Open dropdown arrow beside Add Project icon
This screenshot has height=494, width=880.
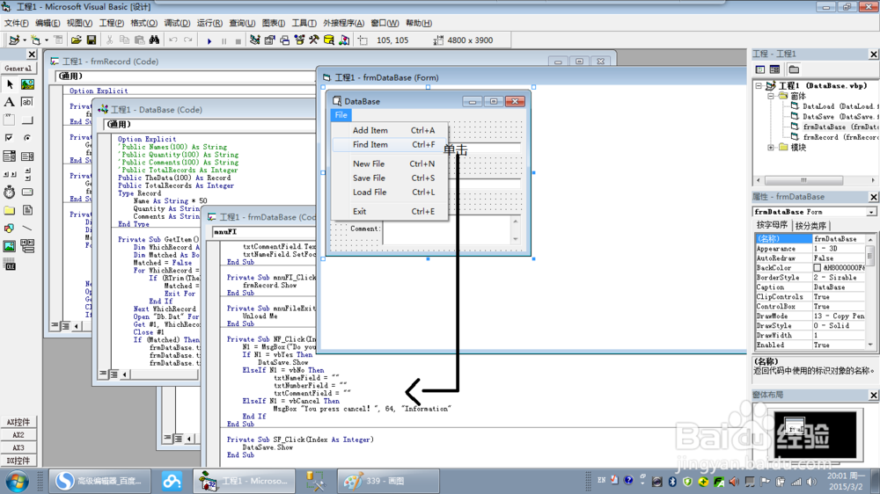tap(25, 40)
